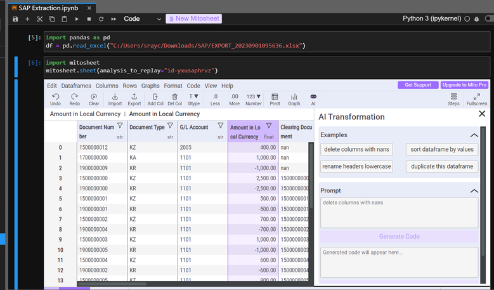494x290 pixels.
Task: Open the Rows menu
Action: (129, 86)
